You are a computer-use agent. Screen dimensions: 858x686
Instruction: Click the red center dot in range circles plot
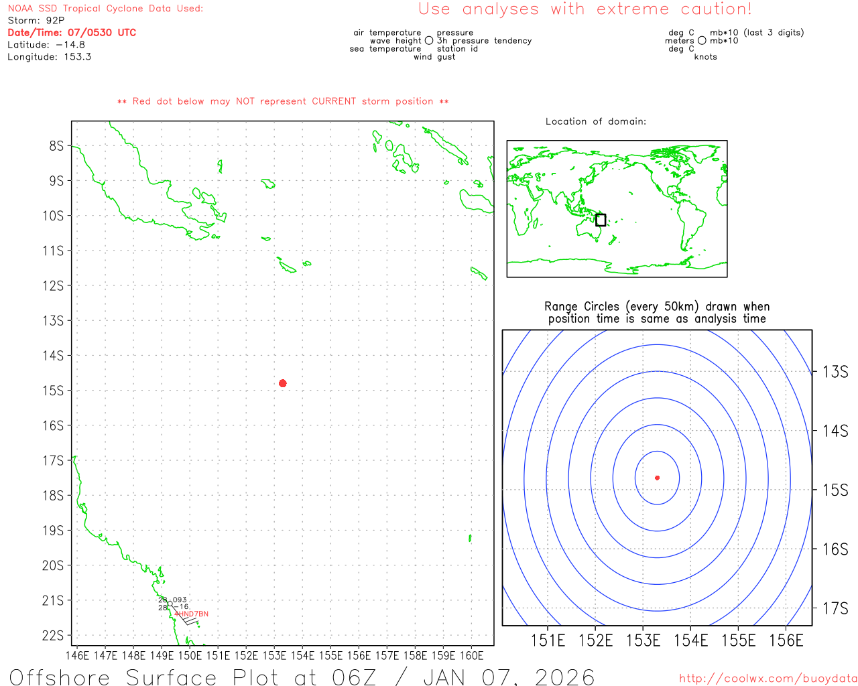[x=657, y=478]
